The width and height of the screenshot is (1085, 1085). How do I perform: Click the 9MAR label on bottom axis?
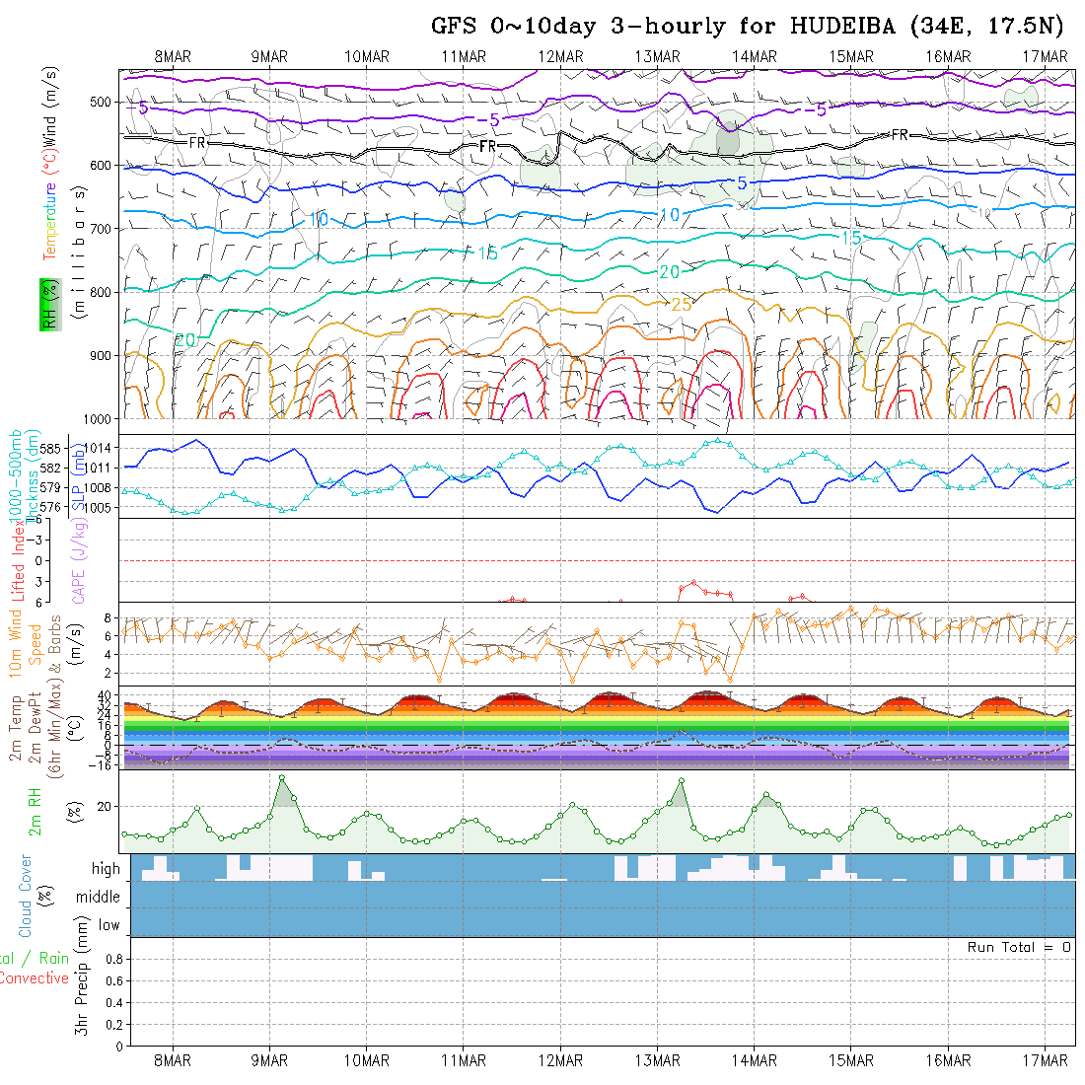tap(269, 1060)
